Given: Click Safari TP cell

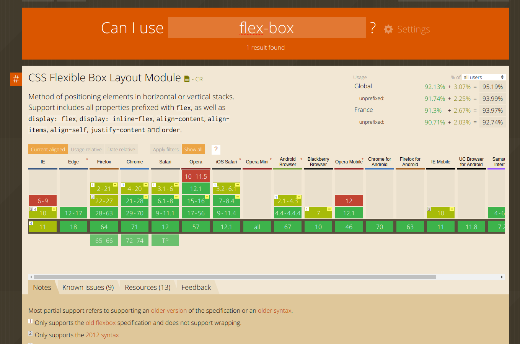Looking at the screenshot, I should (x=165, y=241).
